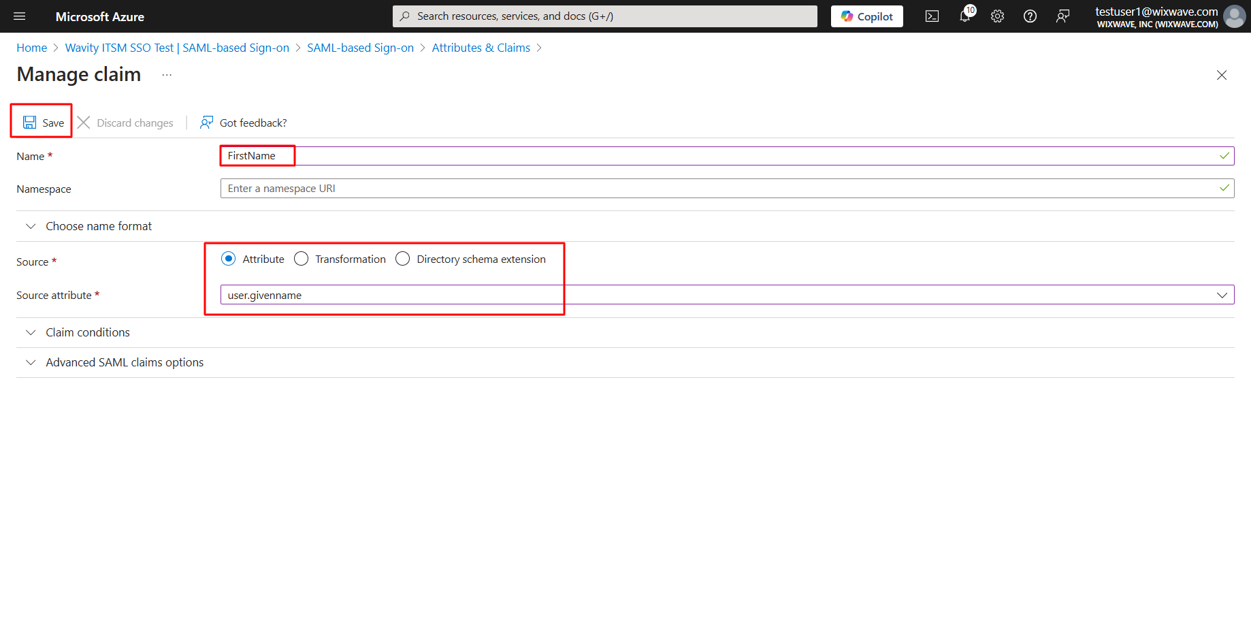Image resolution: width=1251 pixels, height=617 pixels.
Task: Click the Namespace URI field
Action: pyautogui.click(x=727, y=189)
